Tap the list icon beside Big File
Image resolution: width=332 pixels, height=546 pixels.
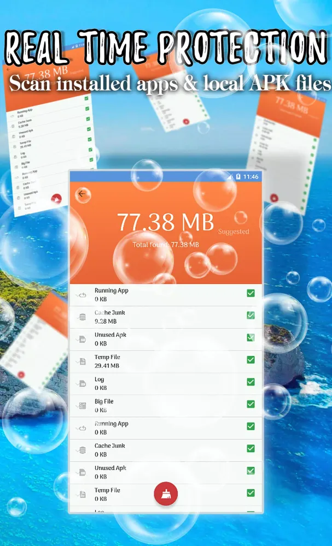pos(83,406)
